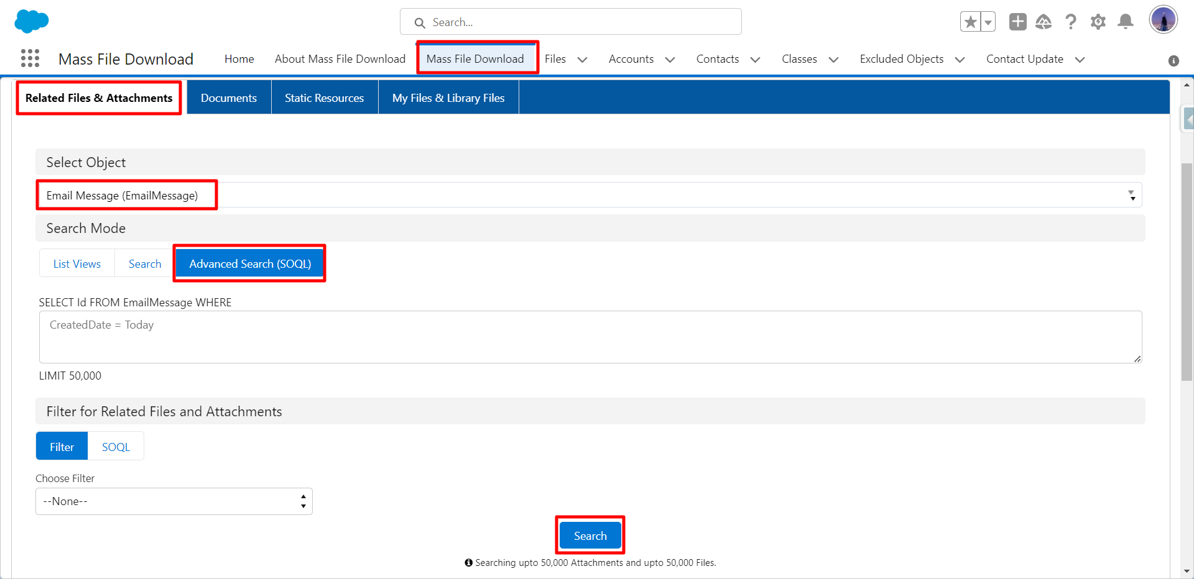Open the Choose Filter dropdown
Image resolution: width=1194 pixels, height=579 pixels.
(x=174, y=501)
